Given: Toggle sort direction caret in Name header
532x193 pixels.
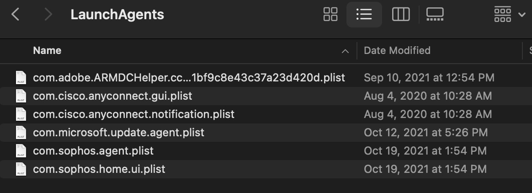Looking at the screenshot, I should click(x=345, y=51).
